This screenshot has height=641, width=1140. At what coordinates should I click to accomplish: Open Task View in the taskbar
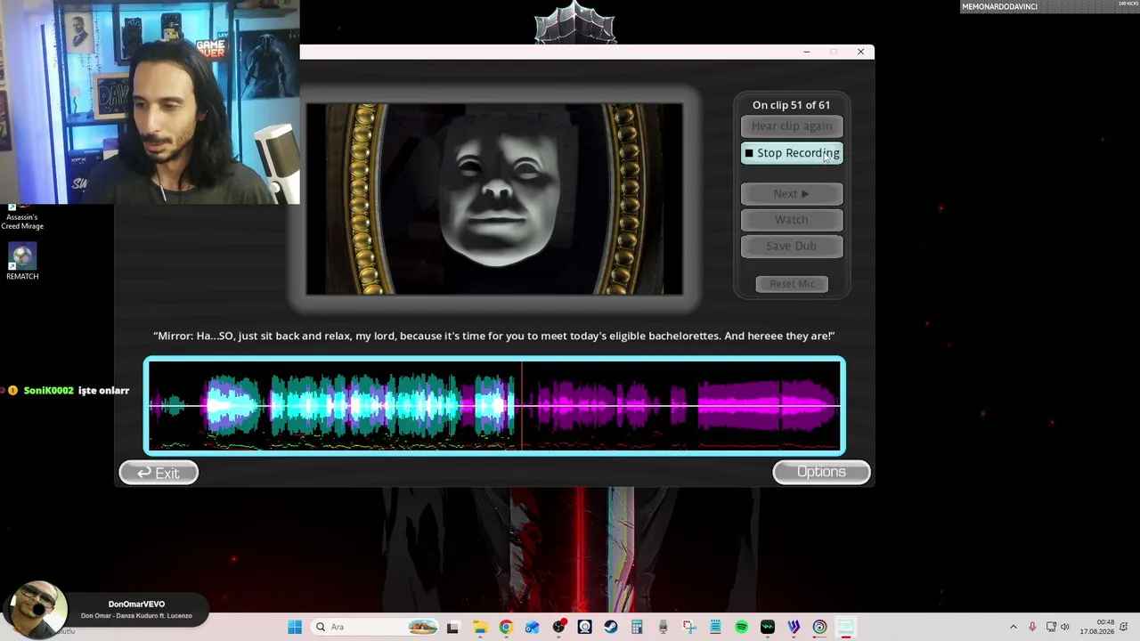click(x=452, y=627)
